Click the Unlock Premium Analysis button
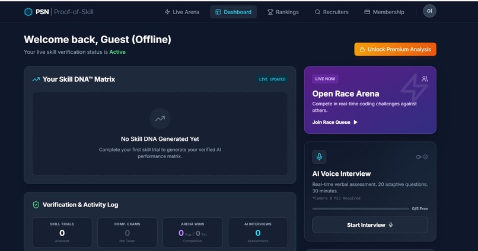Screen dimensions: 478x251 pos(395,49)
